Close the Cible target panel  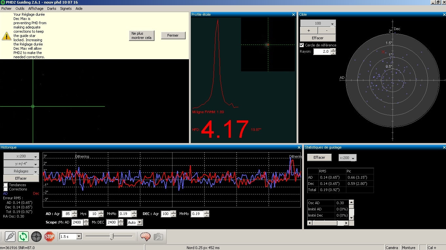pos(444,14)
